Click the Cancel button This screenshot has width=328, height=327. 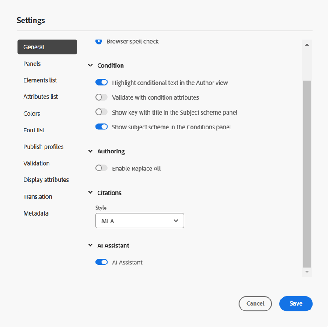point(255,303)
